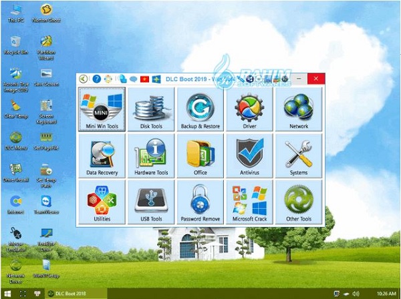
Task: Select the Clear Temp shortcut
Action: point(16,109)
